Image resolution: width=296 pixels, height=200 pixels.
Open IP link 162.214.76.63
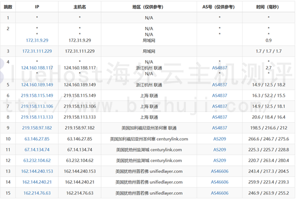(37, 193)
